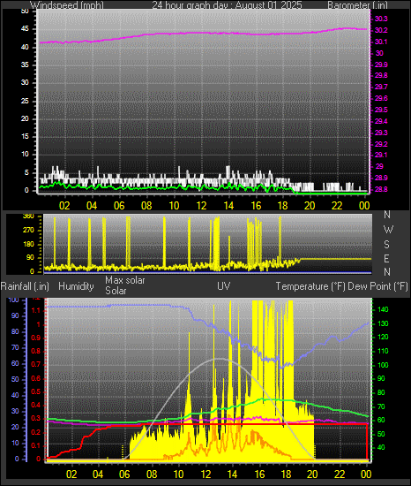This screenshot has width=411, height=486.
Task: Choose the 06 hour label under the bottom graph
Action: coord(124,475)
